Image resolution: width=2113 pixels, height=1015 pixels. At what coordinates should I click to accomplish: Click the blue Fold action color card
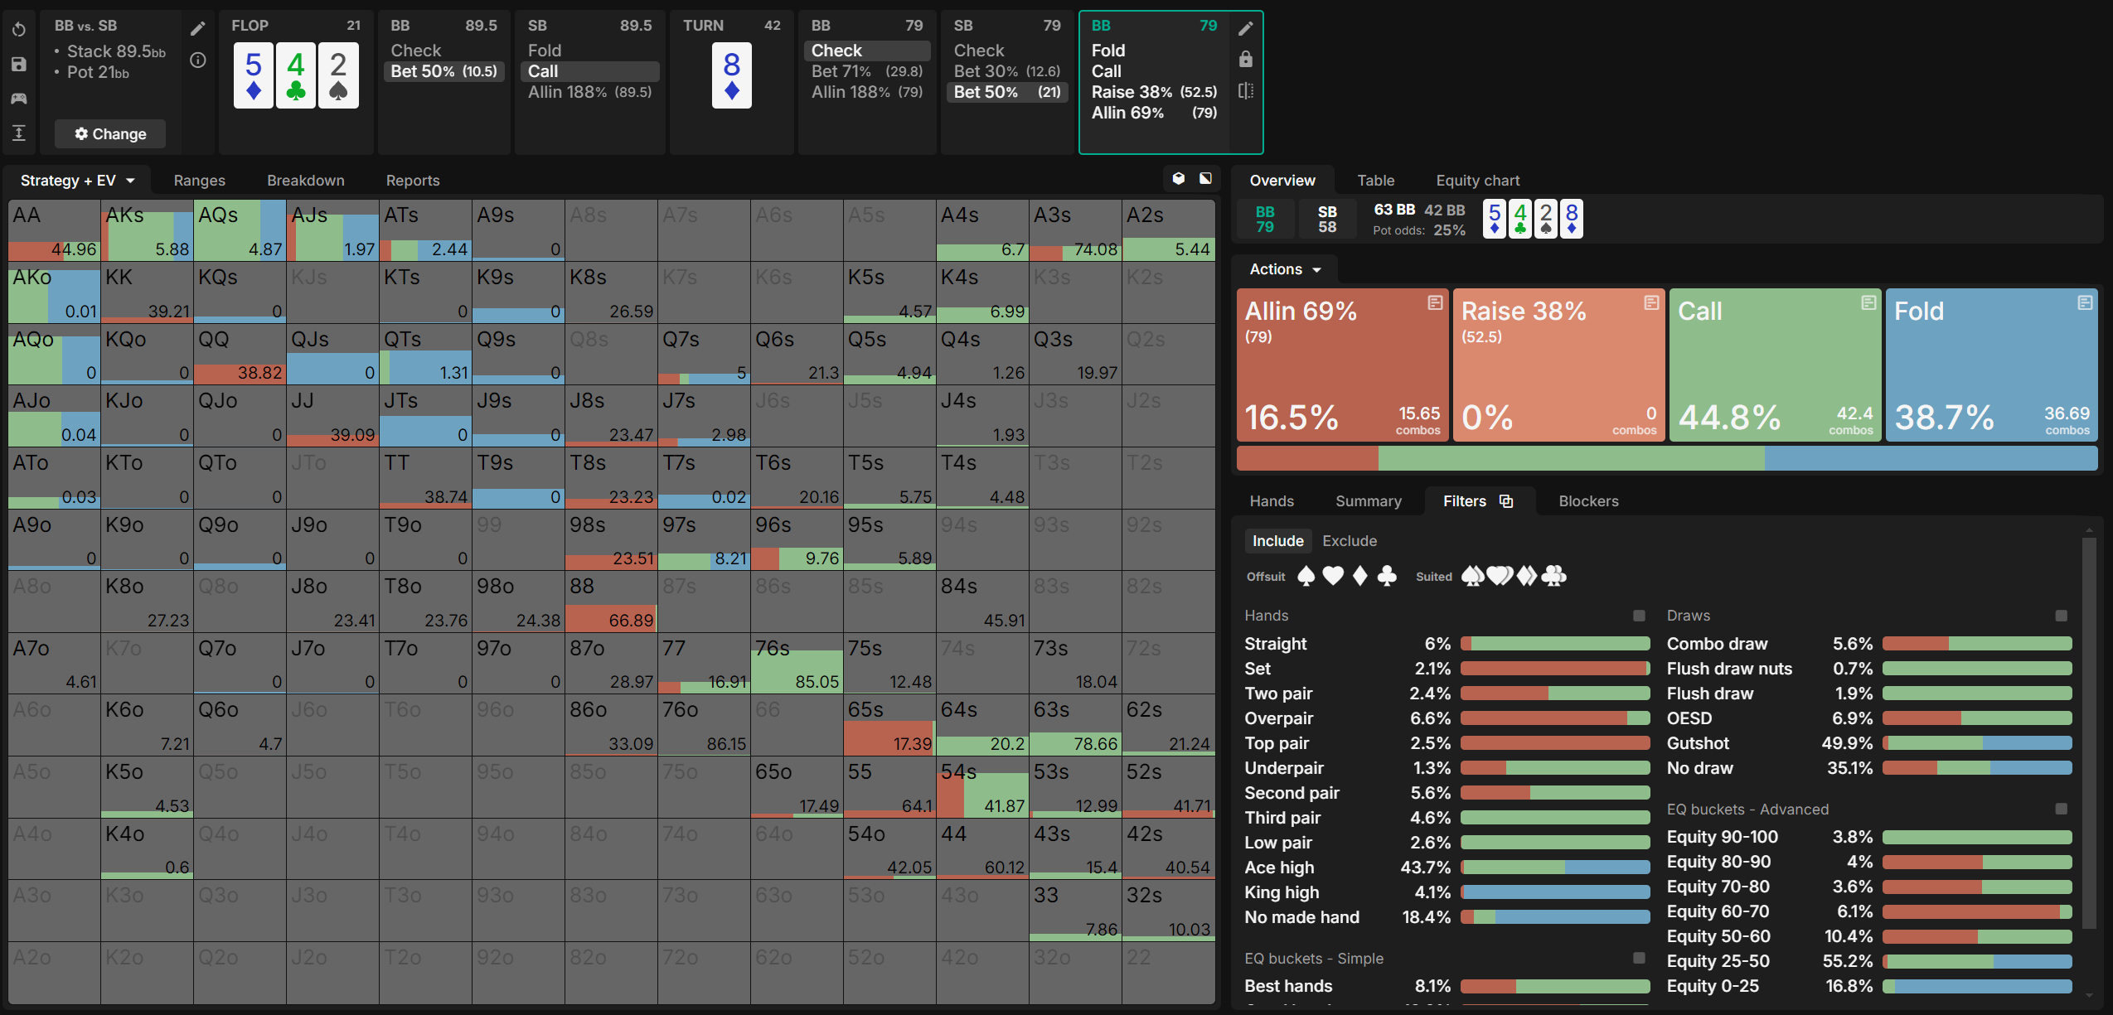point(1990,365)
